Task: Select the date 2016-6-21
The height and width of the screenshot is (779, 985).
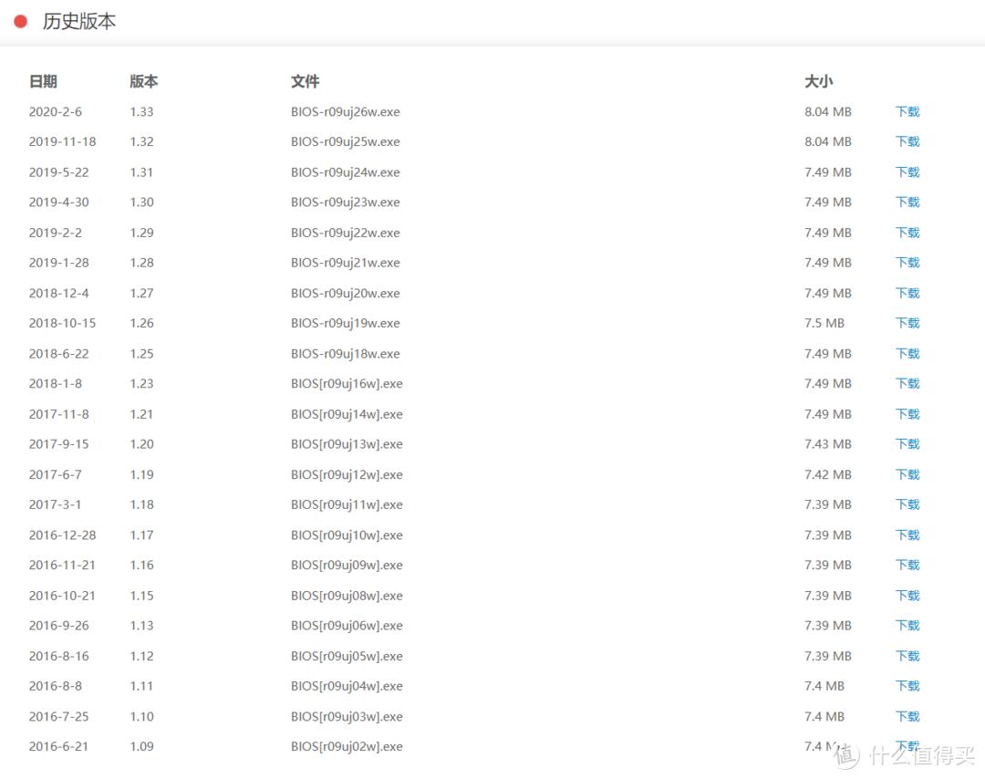Action: tap(58, 747)
